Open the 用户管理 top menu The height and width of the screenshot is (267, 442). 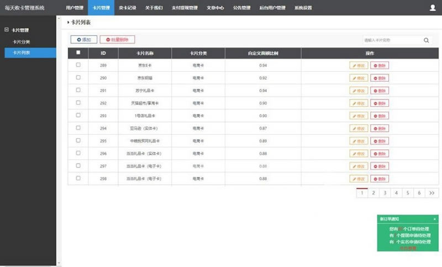pyautogui.click(x=74, y=8)
